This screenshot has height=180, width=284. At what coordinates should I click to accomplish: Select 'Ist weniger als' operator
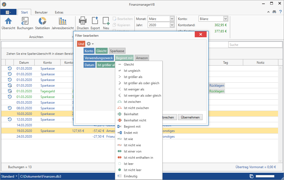139,89
